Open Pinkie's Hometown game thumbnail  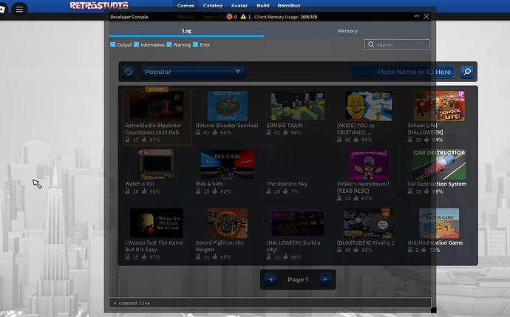368,165
